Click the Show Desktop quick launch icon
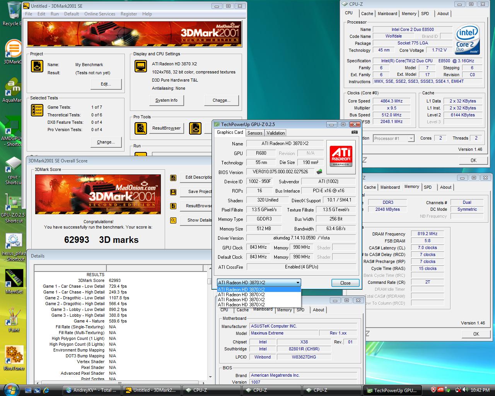This screenshot has height=396, width=495. pos(28,390)
